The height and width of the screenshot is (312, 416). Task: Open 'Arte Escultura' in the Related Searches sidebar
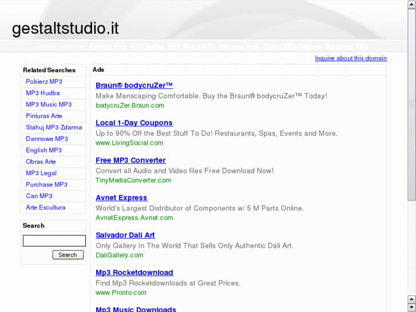pyautogui.click(x=46, y=208)
